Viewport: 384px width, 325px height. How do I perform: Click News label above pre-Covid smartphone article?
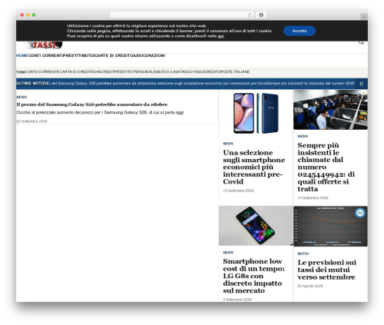click(228, 144)
